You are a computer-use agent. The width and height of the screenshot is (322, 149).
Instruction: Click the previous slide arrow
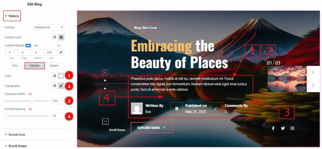point(313,72)
